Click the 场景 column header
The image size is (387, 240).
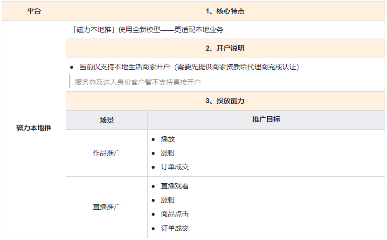107,120
